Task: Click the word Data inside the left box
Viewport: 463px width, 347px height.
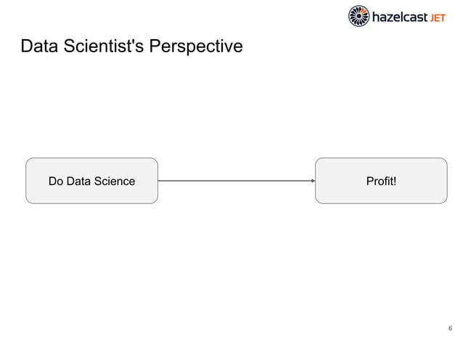Action: (78, 181)
